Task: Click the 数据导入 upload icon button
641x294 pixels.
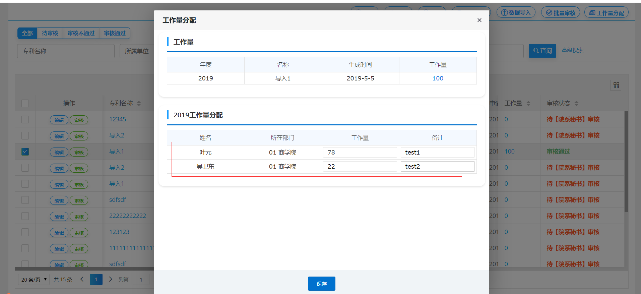Action: point(516,13)
